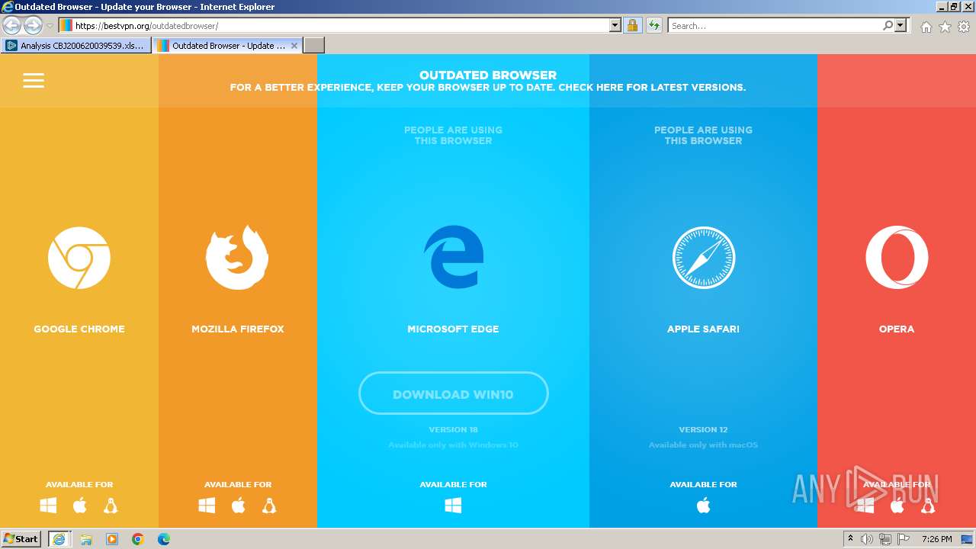
Task: Click Apple icon under Mozilla Firefox
Action: click(238, 506)
